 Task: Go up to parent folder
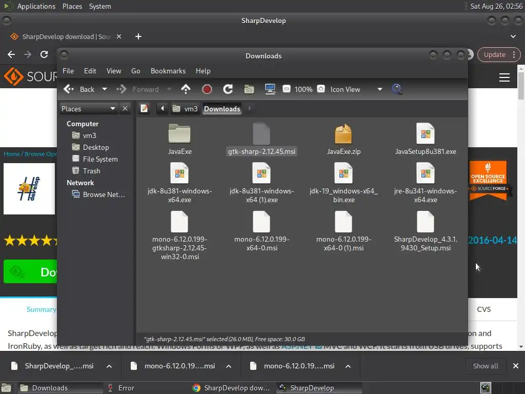pyautogui.click(x=186, y=89)
